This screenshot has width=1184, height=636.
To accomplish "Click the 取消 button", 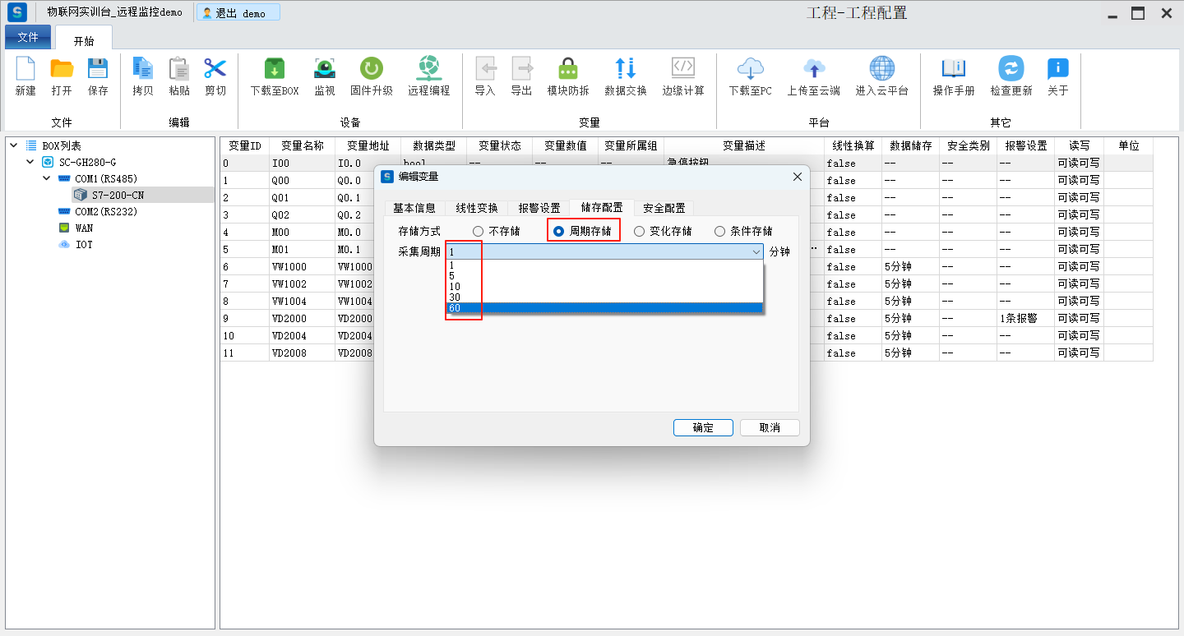I will (770, 427).
